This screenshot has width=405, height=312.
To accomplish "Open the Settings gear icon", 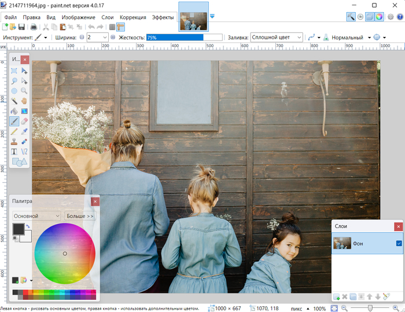I will click(x=390, y=17).
